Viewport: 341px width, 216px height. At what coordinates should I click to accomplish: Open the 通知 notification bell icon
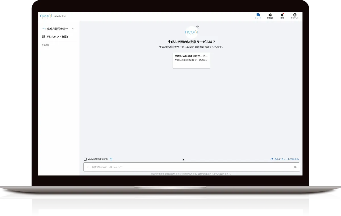[x=282, y=15]
